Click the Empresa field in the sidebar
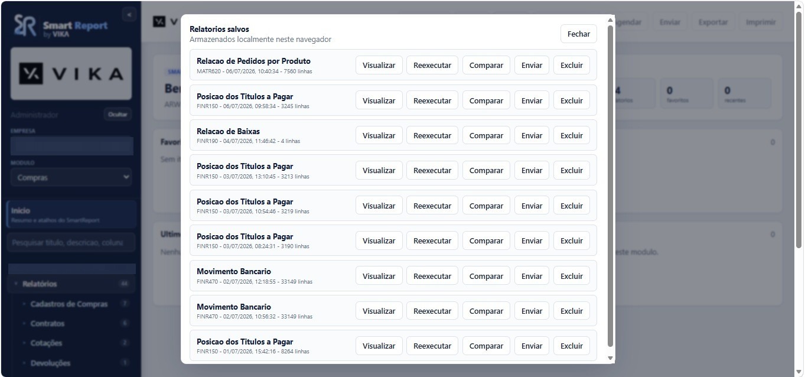 pos(71,145)
